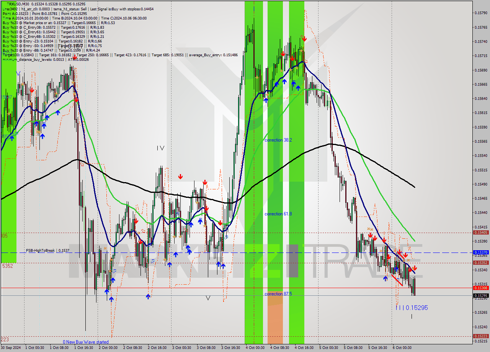Click the 0.15690 price axis label
Screen dimensions: 490x352
pyautogui.click(x=481, y=70)
